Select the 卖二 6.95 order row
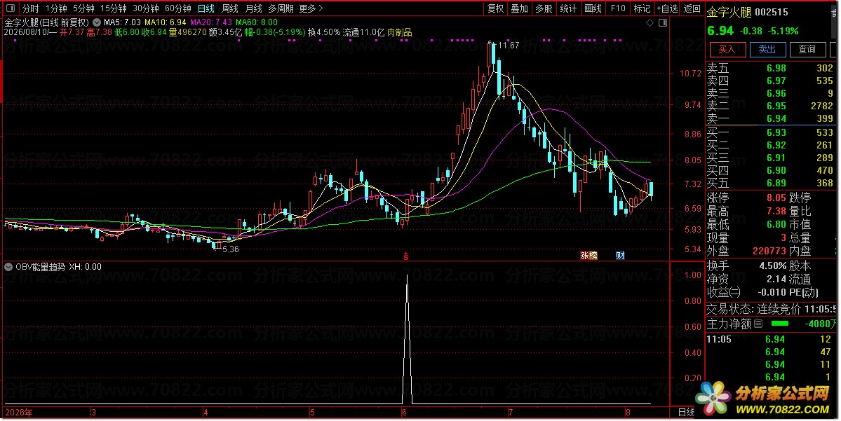Screen dimensions: 841x421 click(770, 106)
